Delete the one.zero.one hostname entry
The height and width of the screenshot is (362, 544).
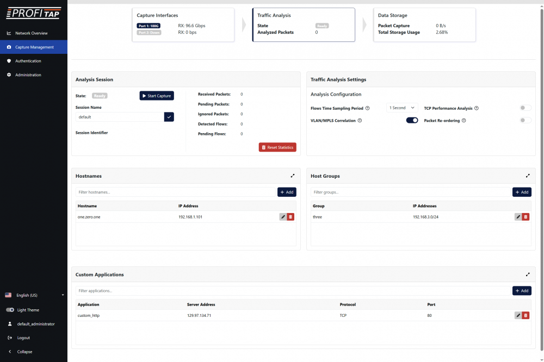[290, 217]
